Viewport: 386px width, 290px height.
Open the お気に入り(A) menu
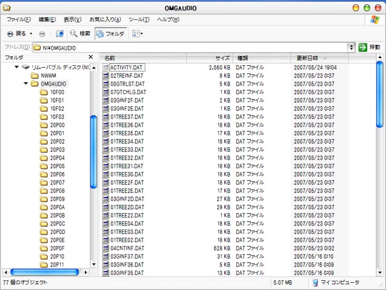pos(105,19)
